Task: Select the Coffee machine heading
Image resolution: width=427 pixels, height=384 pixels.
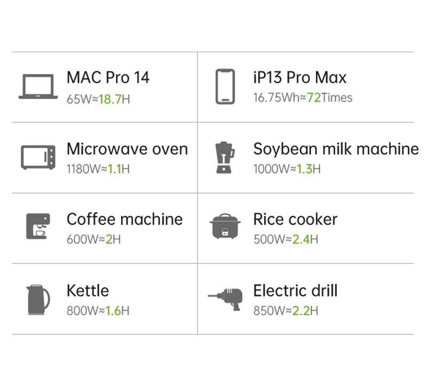Action: (x=124, y=219)
